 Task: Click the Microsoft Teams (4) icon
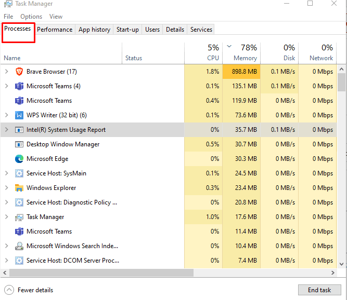click(x=19, y=86)
